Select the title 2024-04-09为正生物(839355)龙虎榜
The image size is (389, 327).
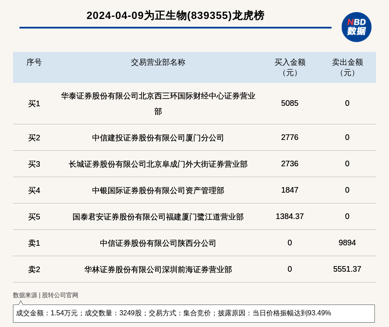[x=175, y=16]
